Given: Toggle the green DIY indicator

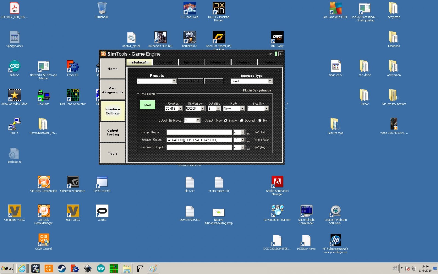Looking at the screenshot, I should click(276, 54).
